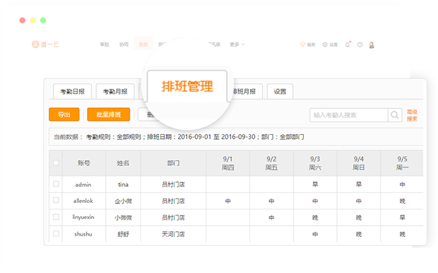
Task: Open the 审批 menu item
Action: click(x=104, y=45)
